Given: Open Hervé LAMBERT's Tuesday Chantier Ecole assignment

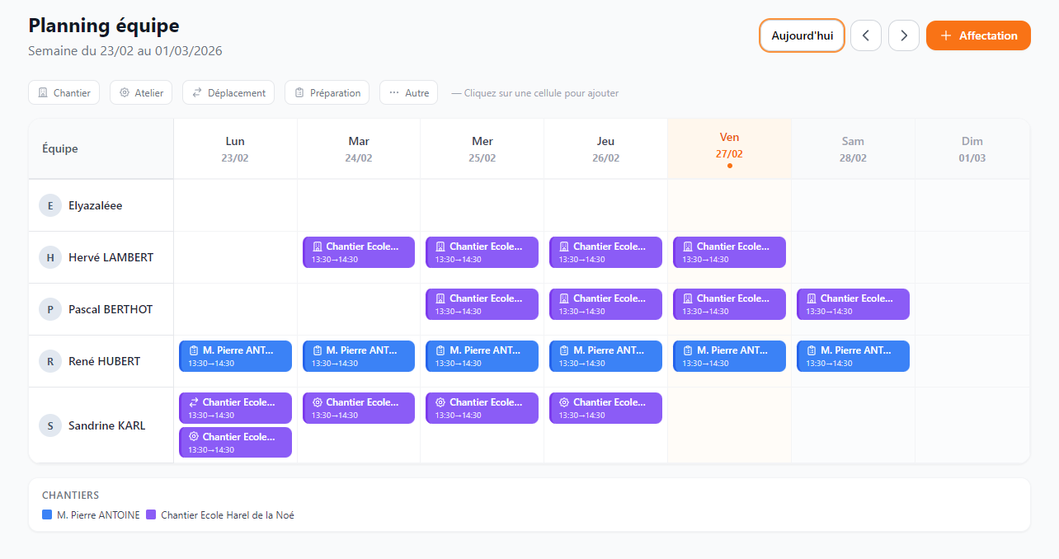Looking at the screenshot, I should click(359, 252).
